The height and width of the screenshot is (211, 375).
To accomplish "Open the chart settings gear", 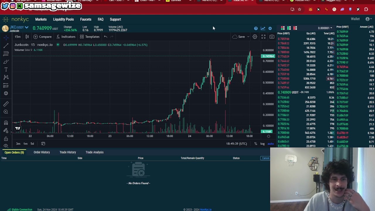I will pos(255,37).
